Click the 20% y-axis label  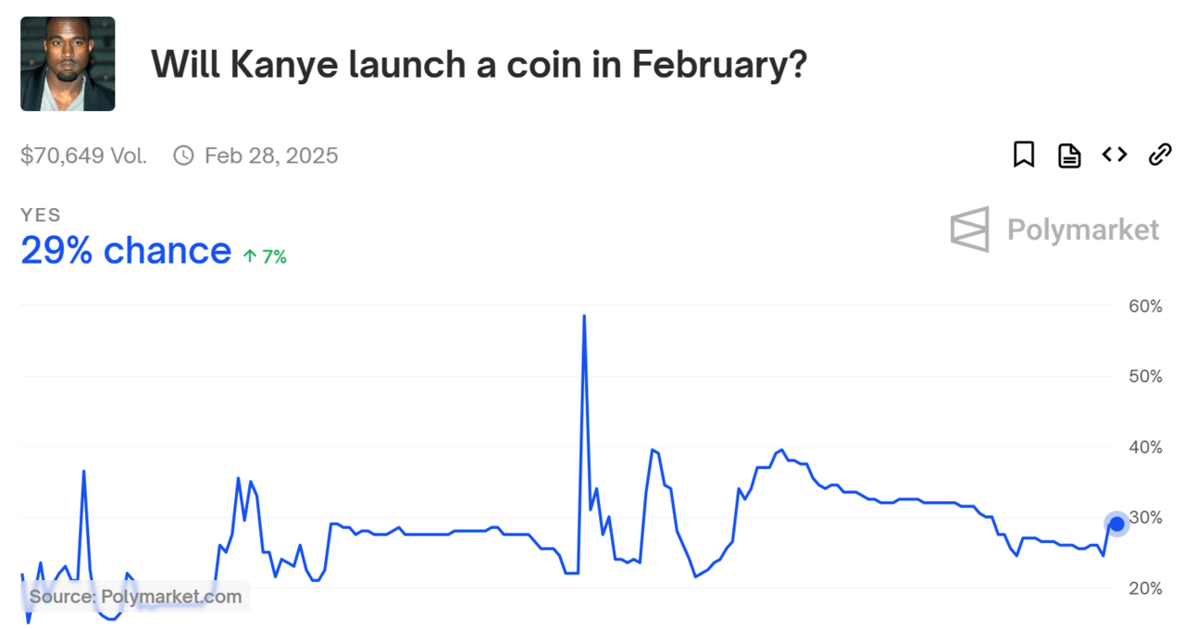tap(1144, 588)
